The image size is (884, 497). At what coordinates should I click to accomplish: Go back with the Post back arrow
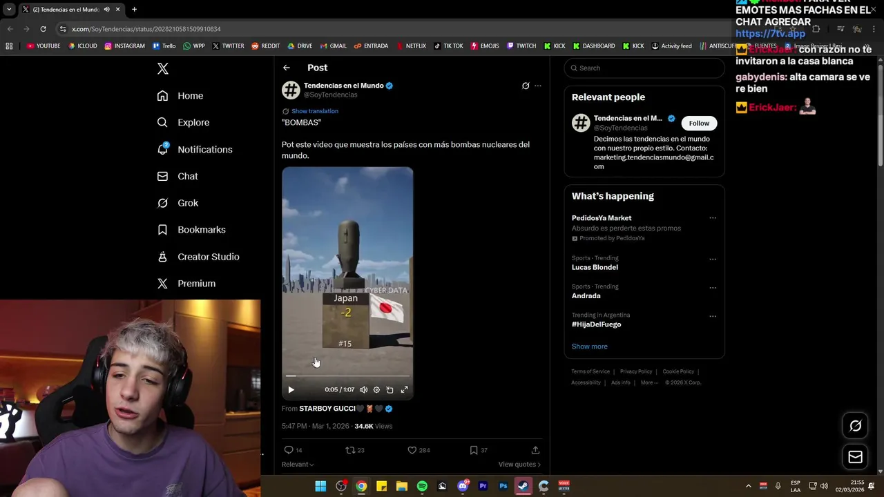coord(287,68)
